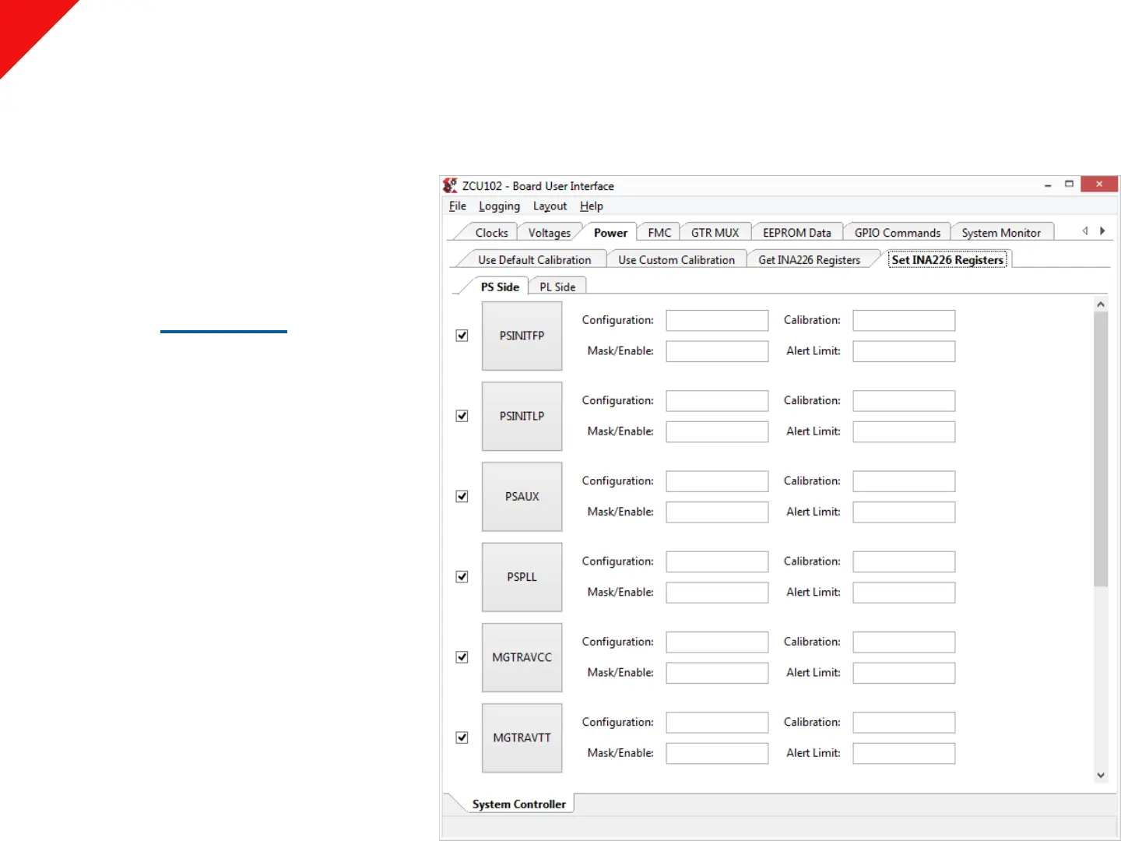Close the ZCU102 Board User Interface window
This screenshot has height=841, width=1121.
click(x=1099, y=185)
